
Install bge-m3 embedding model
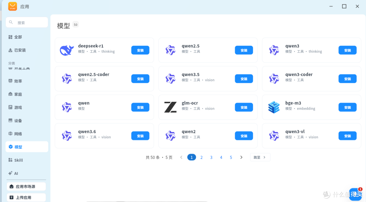pos(348,107)
